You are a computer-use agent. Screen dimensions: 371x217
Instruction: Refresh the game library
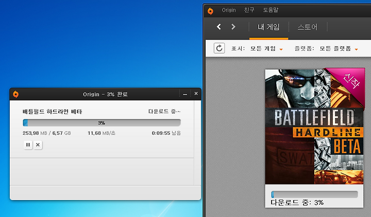[220, 48]
